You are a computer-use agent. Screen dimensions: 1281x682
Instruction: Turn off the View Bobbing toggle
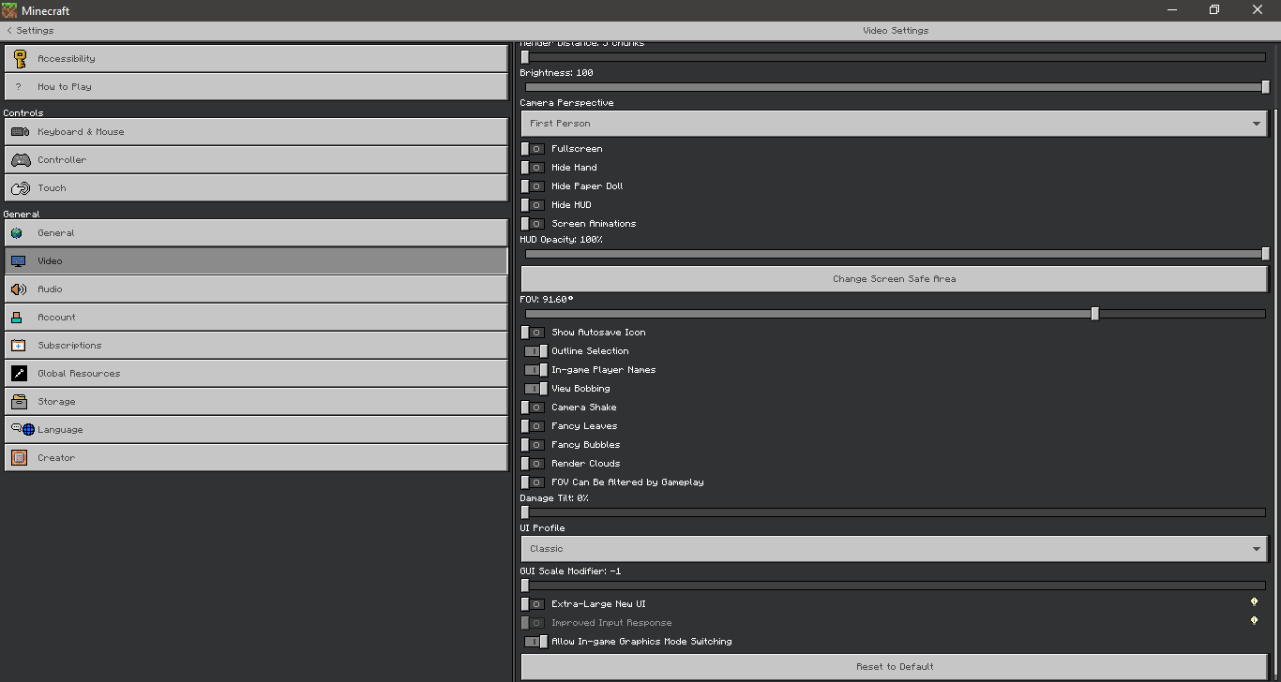[x=535, y=389]
